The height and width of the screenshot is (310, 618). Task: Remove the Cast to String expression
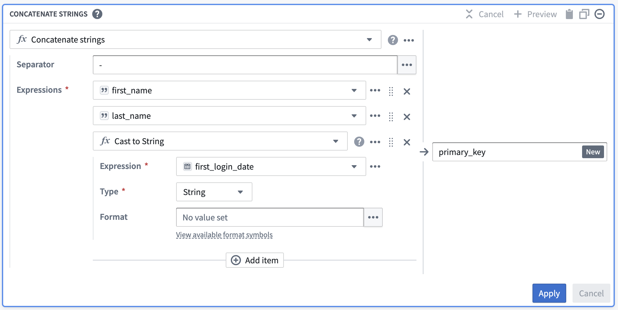407,142
